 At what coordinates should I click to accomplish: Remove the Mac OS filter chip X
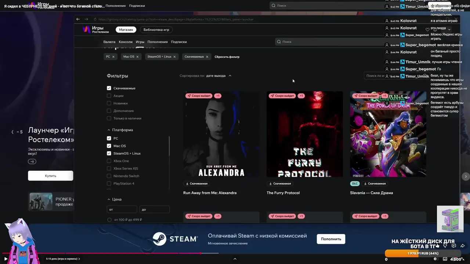[137, 57]
